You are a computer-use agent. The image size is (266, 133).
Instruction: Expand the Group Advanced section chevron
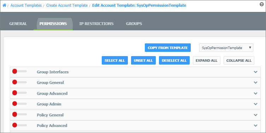coord(255,93)
